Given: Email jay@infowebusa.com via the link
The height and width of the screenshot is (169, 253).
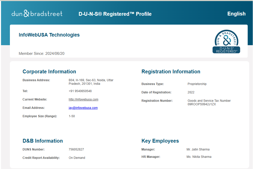Looking at the screenshot, I should [83, 108].
